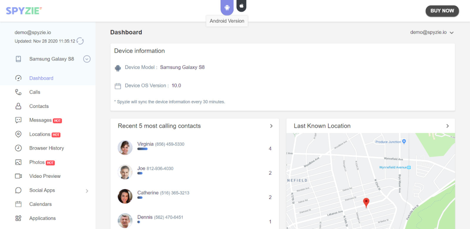Click the Recent 5 most calling contacts title
This screenshot has width=470, height=229.
[159, 126]
